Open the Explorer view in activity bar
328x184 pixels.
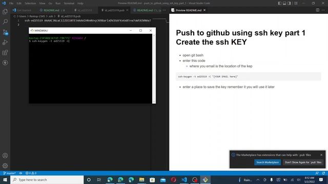[x=5, y=11]
